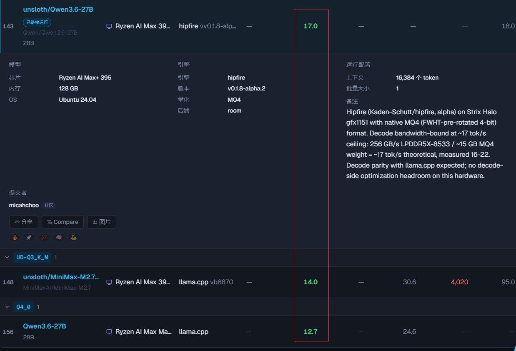This screenshot has width=516, height=351.
Task: Click the monitor icon in row 143
Action: click(x=109, y=26)
